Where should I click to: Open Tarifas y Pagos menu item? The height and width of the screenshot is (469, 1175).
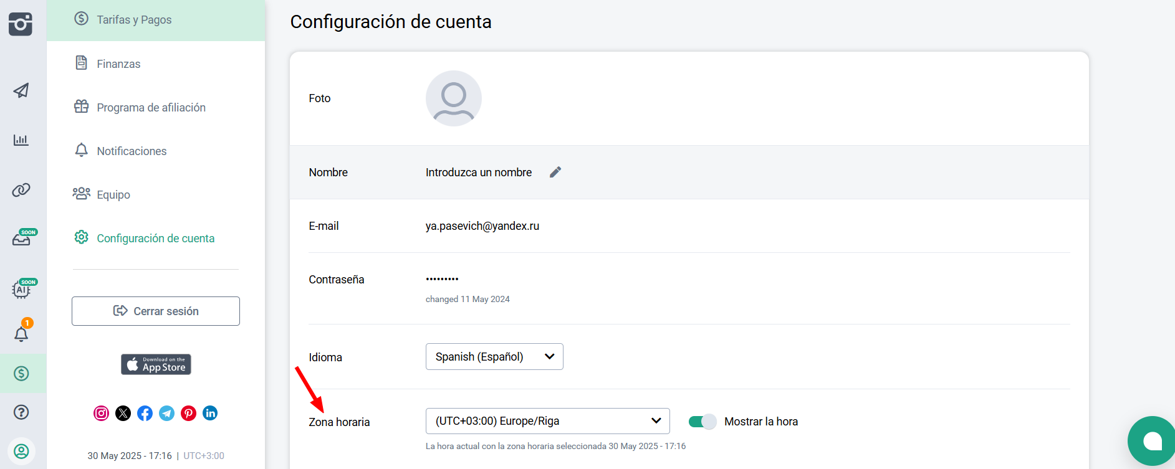pos(134,20)
